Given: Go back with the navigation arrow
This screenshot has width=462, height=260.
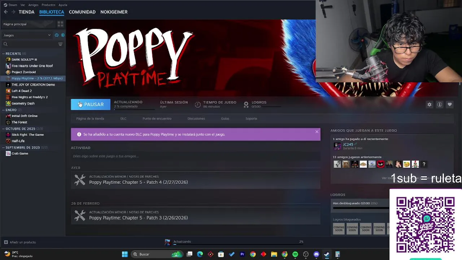Looking at the screenshot, I should [x=6, y=12].
